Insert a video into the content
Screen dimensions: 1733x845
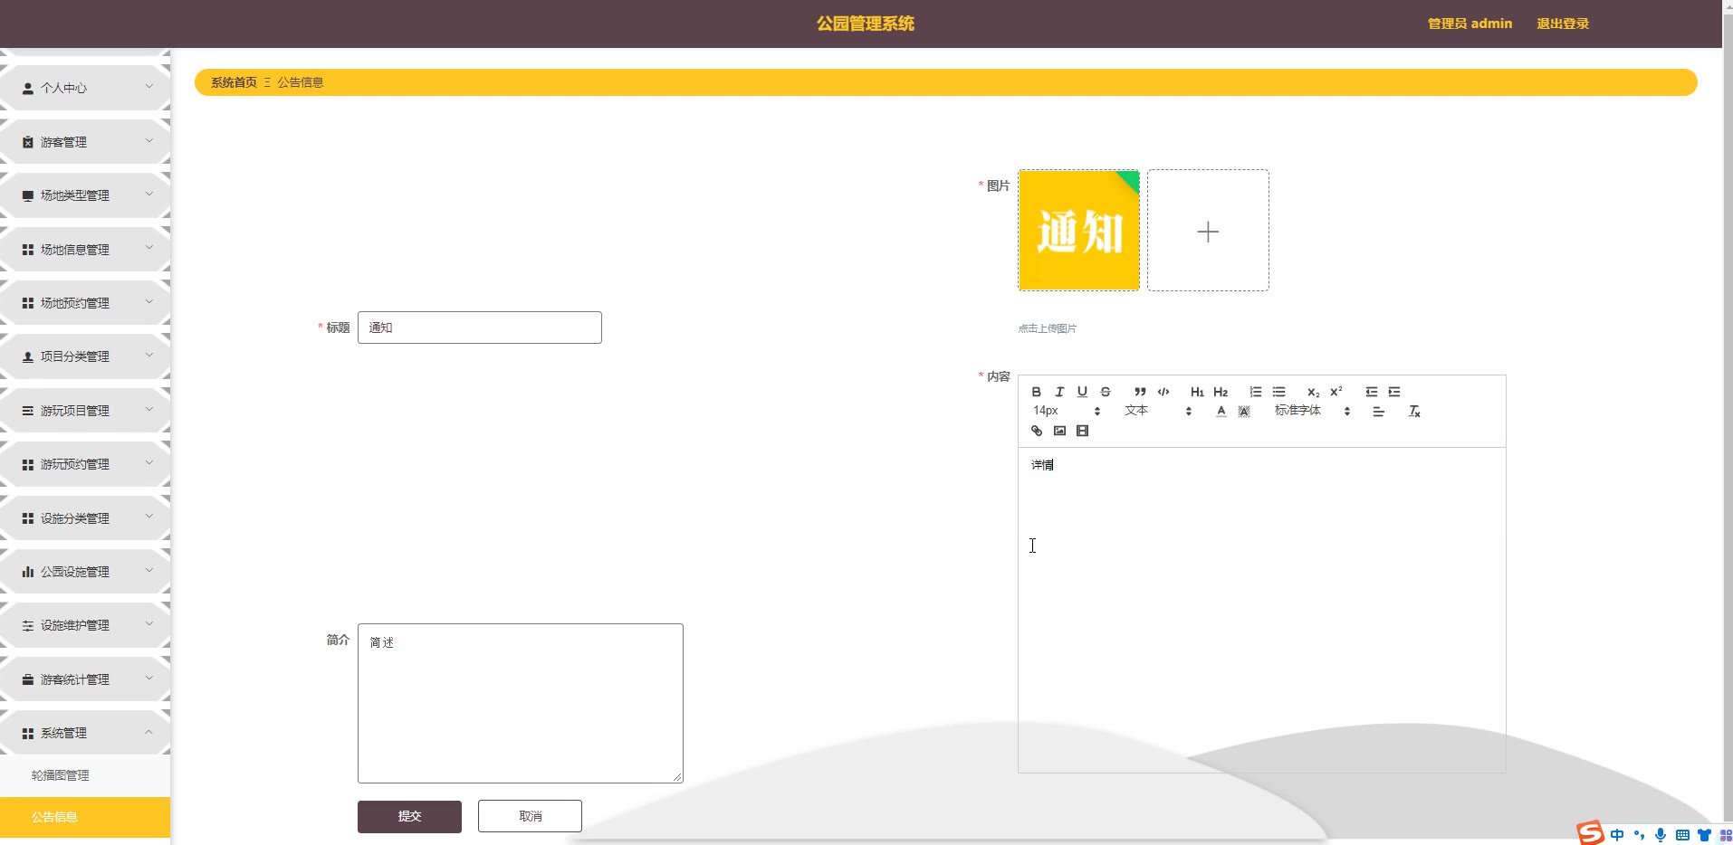coord(1082,431)
